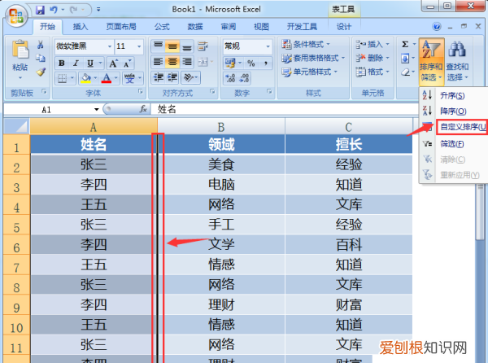The width and height of the screenshot is (488, 363).
Task: Save the workbook with the floppy icon
Action: tap(40, 10)
